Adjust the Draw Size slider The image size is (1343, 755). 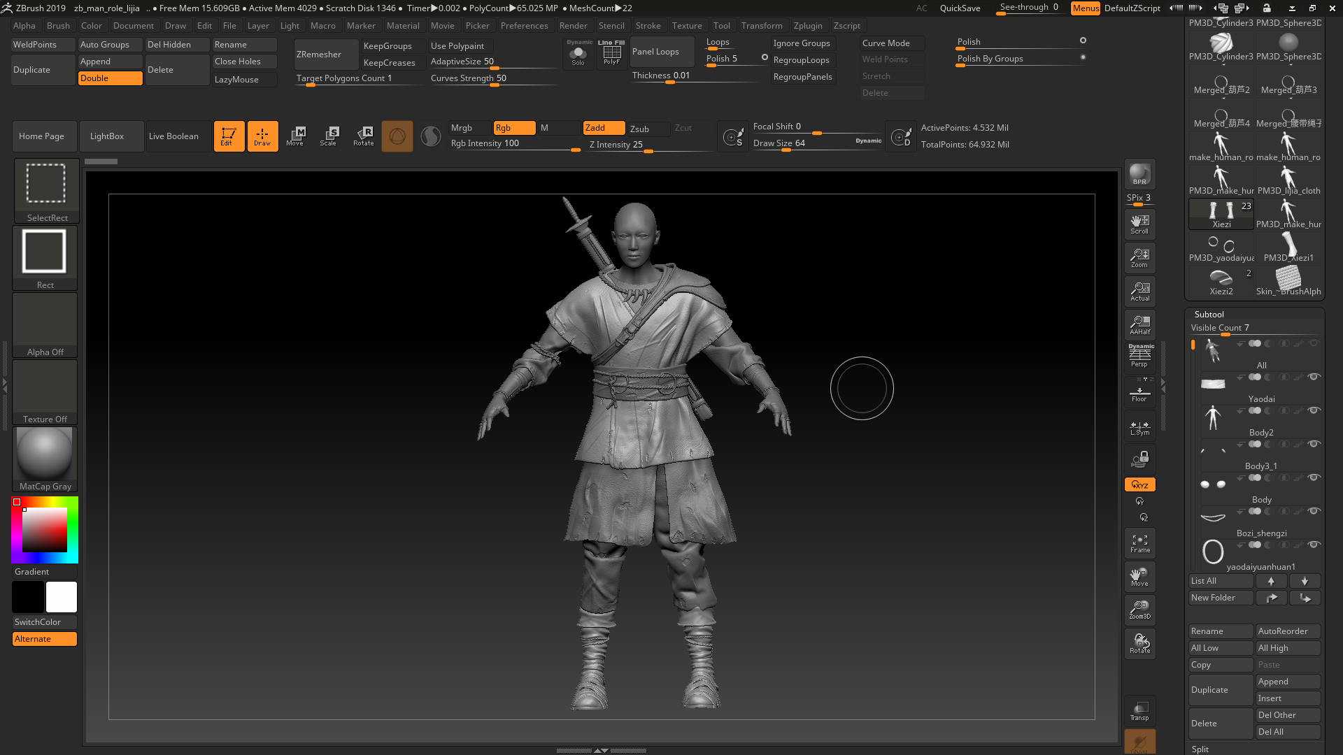817,143
